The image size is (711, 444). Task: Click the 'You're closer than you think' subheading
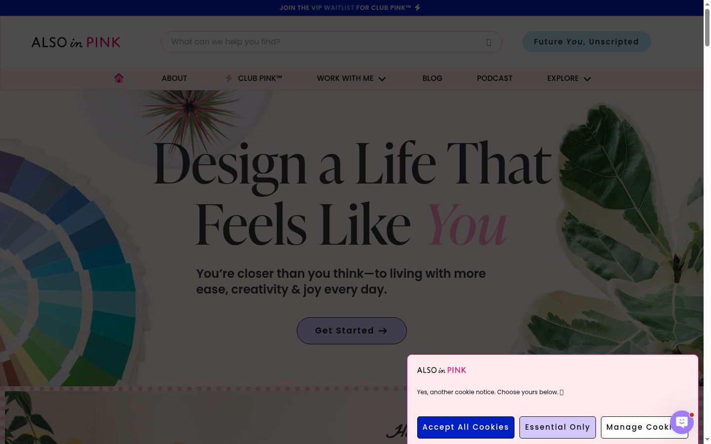(341, 281)
